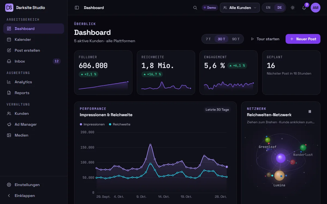Click the +6,1 % engagement change badge
This screenshot has width=327, height=204.
tap(237, 66)
